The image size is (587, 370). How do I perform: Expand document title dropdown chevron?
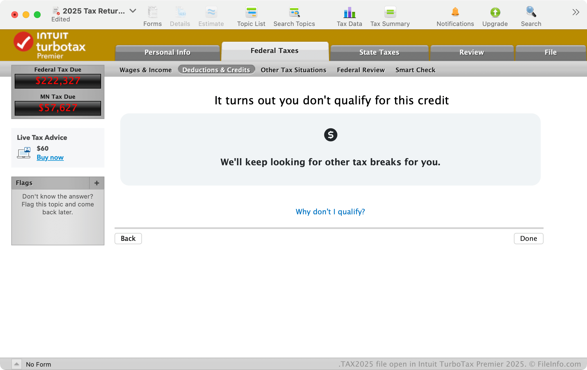133,11
